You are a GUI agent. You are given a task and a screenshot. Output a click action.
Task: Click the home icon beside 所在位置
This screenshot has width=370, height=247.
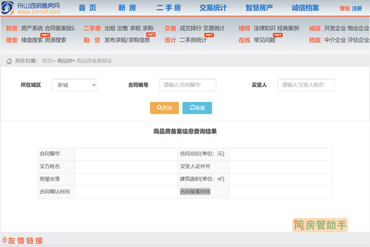tap(9, 61)
